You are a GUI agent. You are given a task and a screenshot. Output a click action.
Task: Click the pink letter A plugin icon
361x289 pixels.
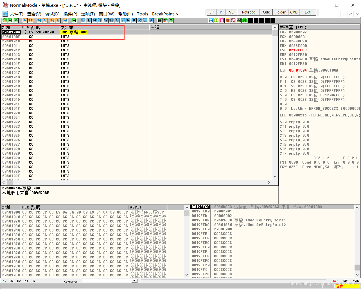(x=222, y=20)
